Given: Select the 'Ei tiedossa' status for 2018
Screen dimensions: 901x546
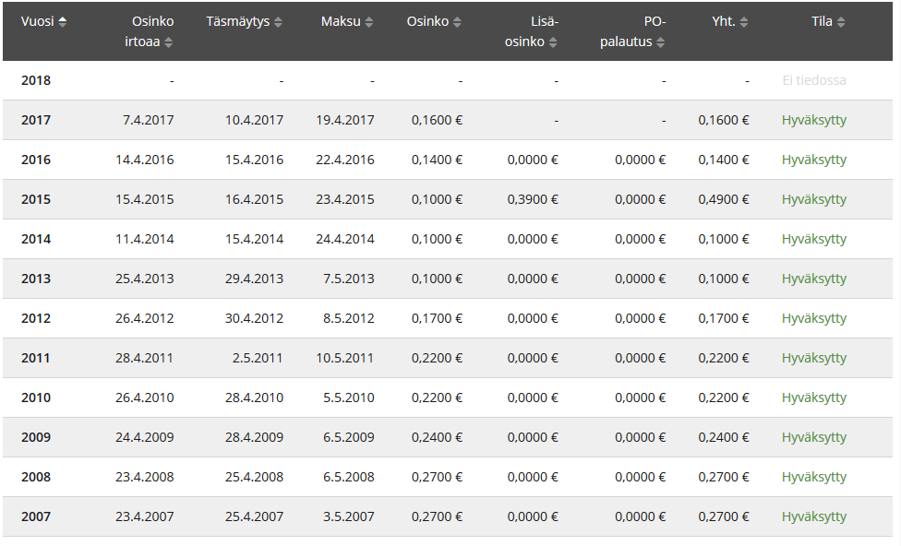Looking at the screenshot, I should [x=813, y=80].
